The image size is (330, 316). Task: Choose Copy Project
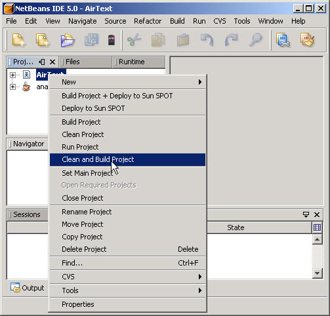click(128, 237)
